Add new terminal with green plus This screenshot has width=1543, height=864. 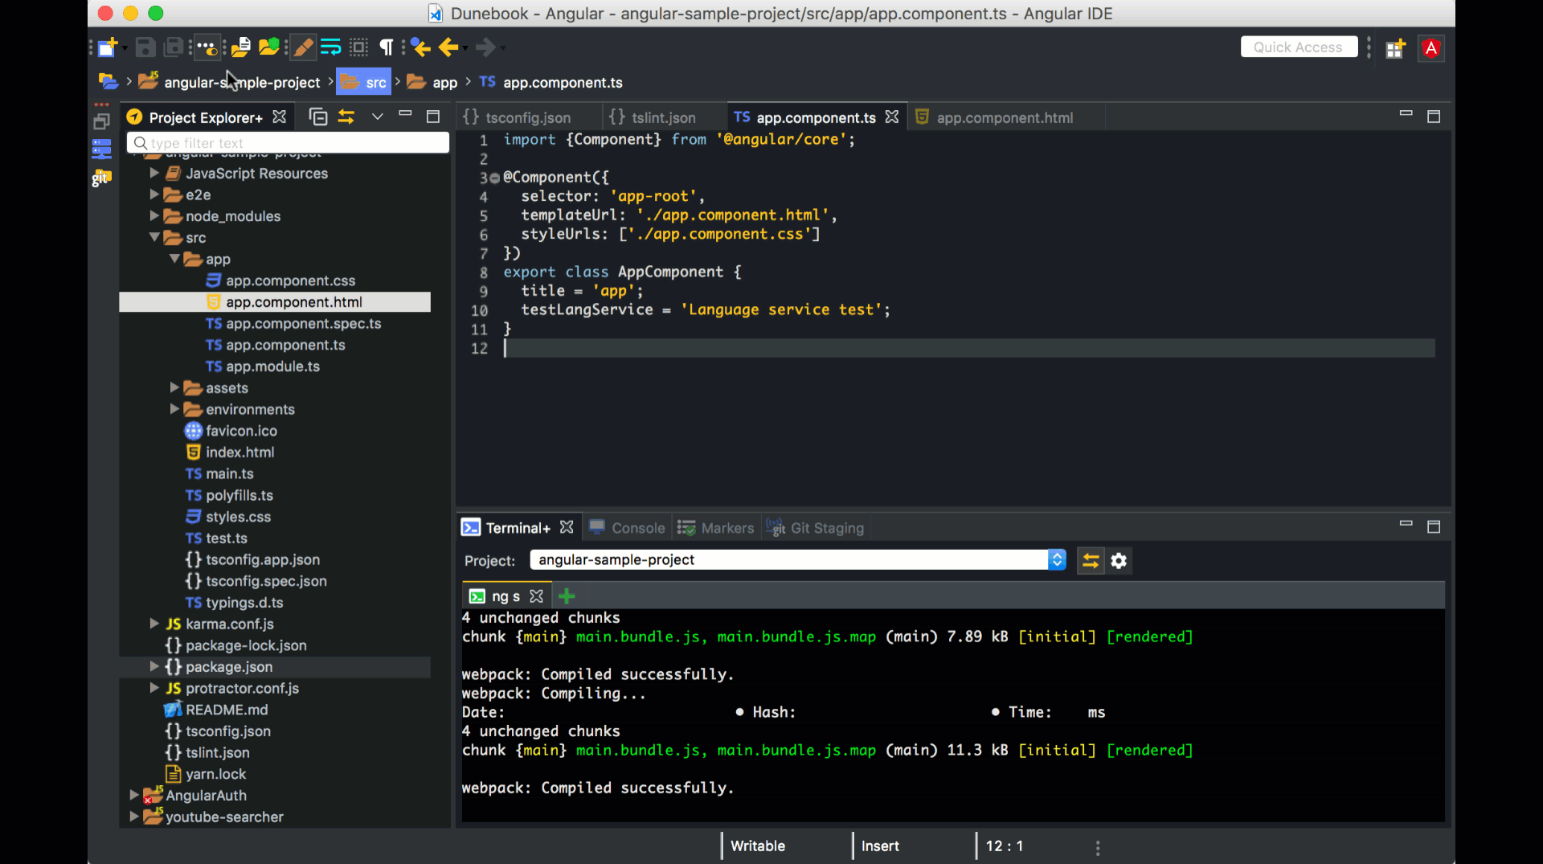567,596
